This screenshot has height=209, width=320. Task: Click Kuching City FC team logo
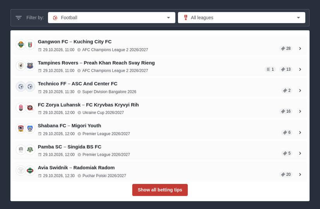(30, 44)
